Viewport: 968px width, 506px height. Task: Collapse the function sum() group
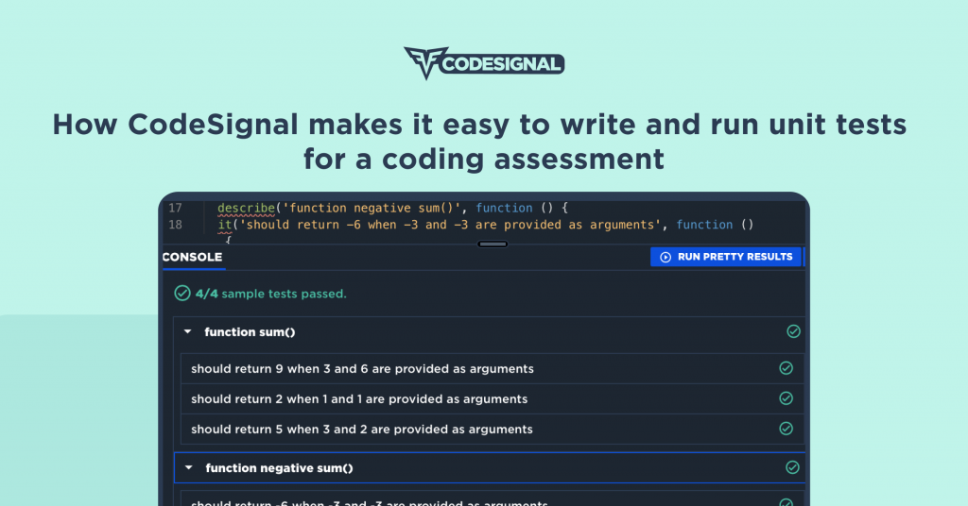click(187, 332)
